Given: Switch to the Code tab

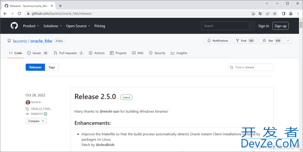Looking at the screenshot, I should tap(15, 53).
